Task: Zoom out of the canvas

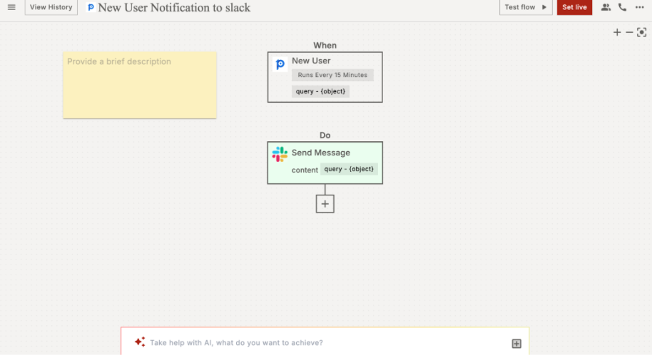Action: click(629, 32)
